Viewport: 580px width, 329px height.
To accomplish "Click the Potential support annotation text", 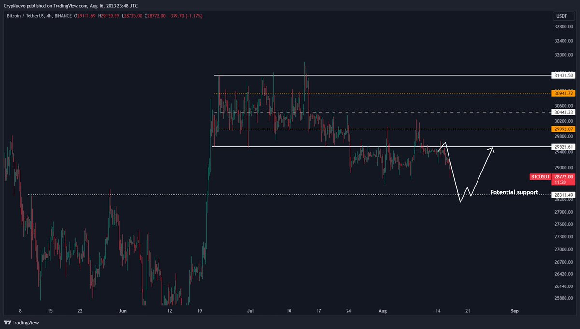I will (x=514, y=192).
